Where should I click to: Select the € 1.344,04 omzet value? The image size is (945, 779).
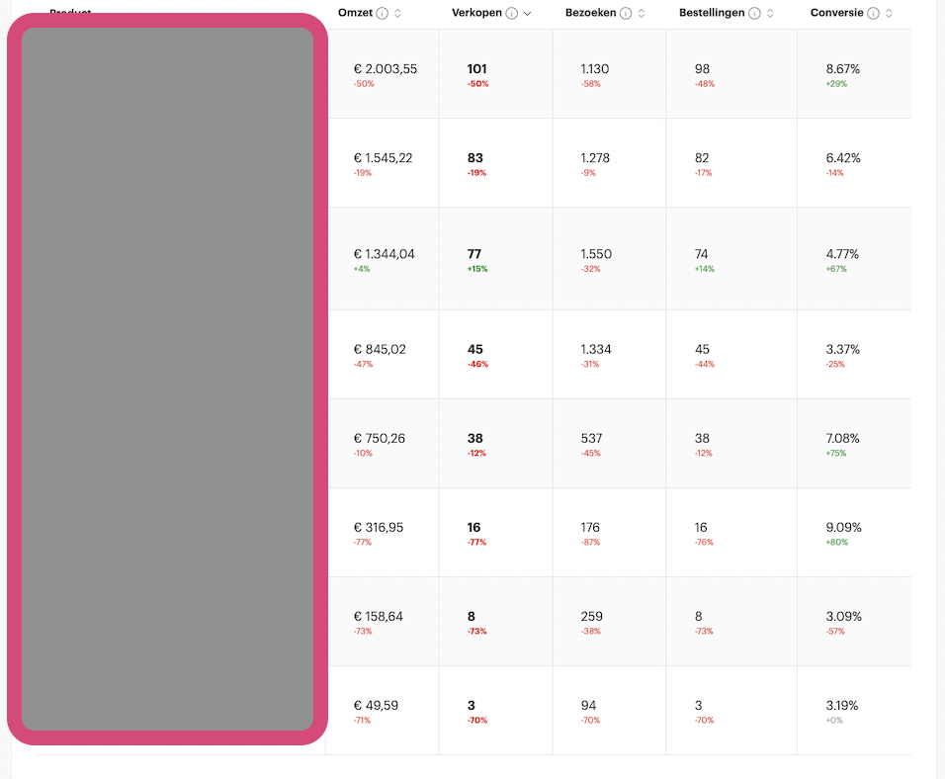pyautogui.click(x=384, y=254)
